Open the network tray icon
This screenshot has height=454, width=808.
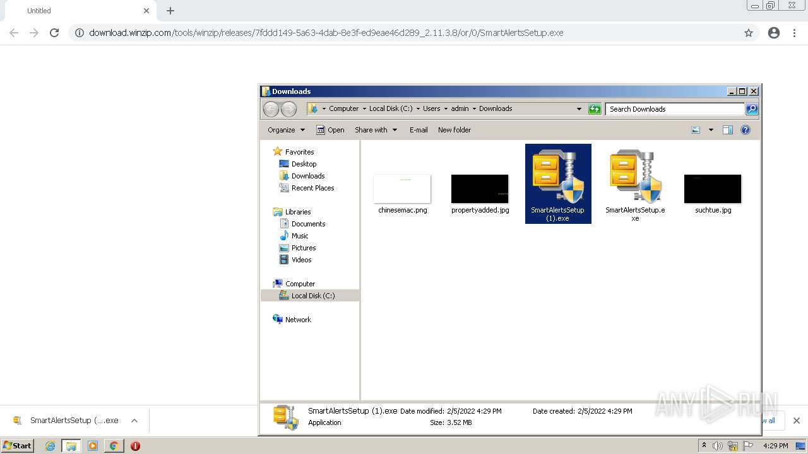[733, 446]
